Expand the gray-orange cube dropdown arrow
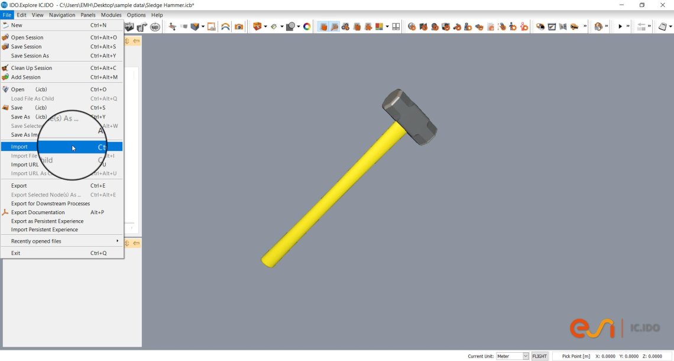This screenshot has width=674, height=361. point(203,27)
